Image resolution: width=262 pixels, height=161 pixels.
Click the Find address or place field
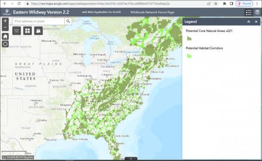coord(38,21)
